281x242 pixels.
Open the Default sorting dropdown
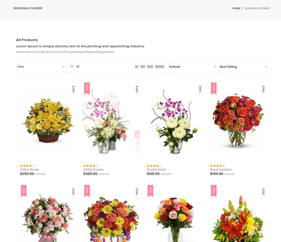tap(193, 67)
